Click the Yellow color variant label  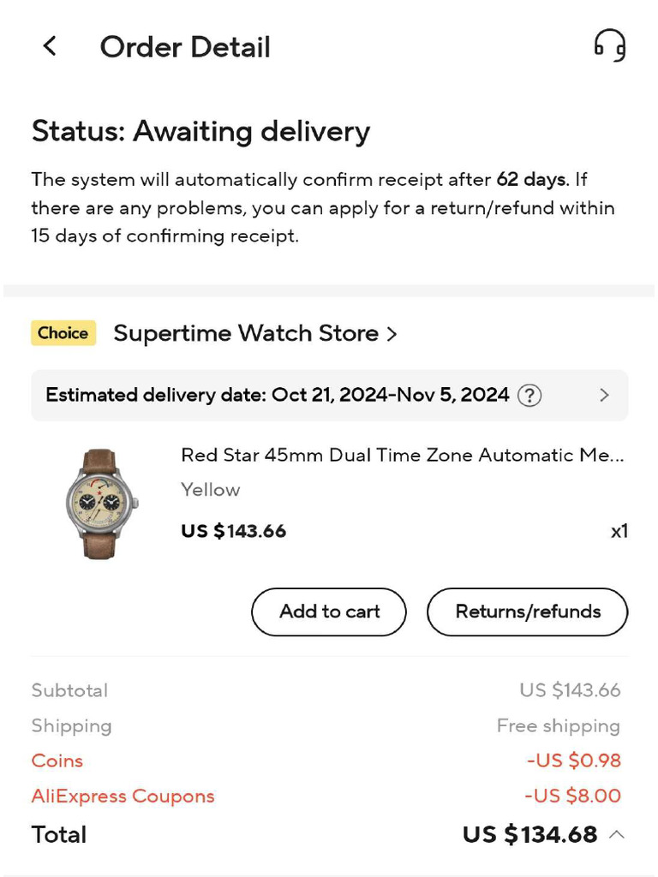tap(211, 490)
